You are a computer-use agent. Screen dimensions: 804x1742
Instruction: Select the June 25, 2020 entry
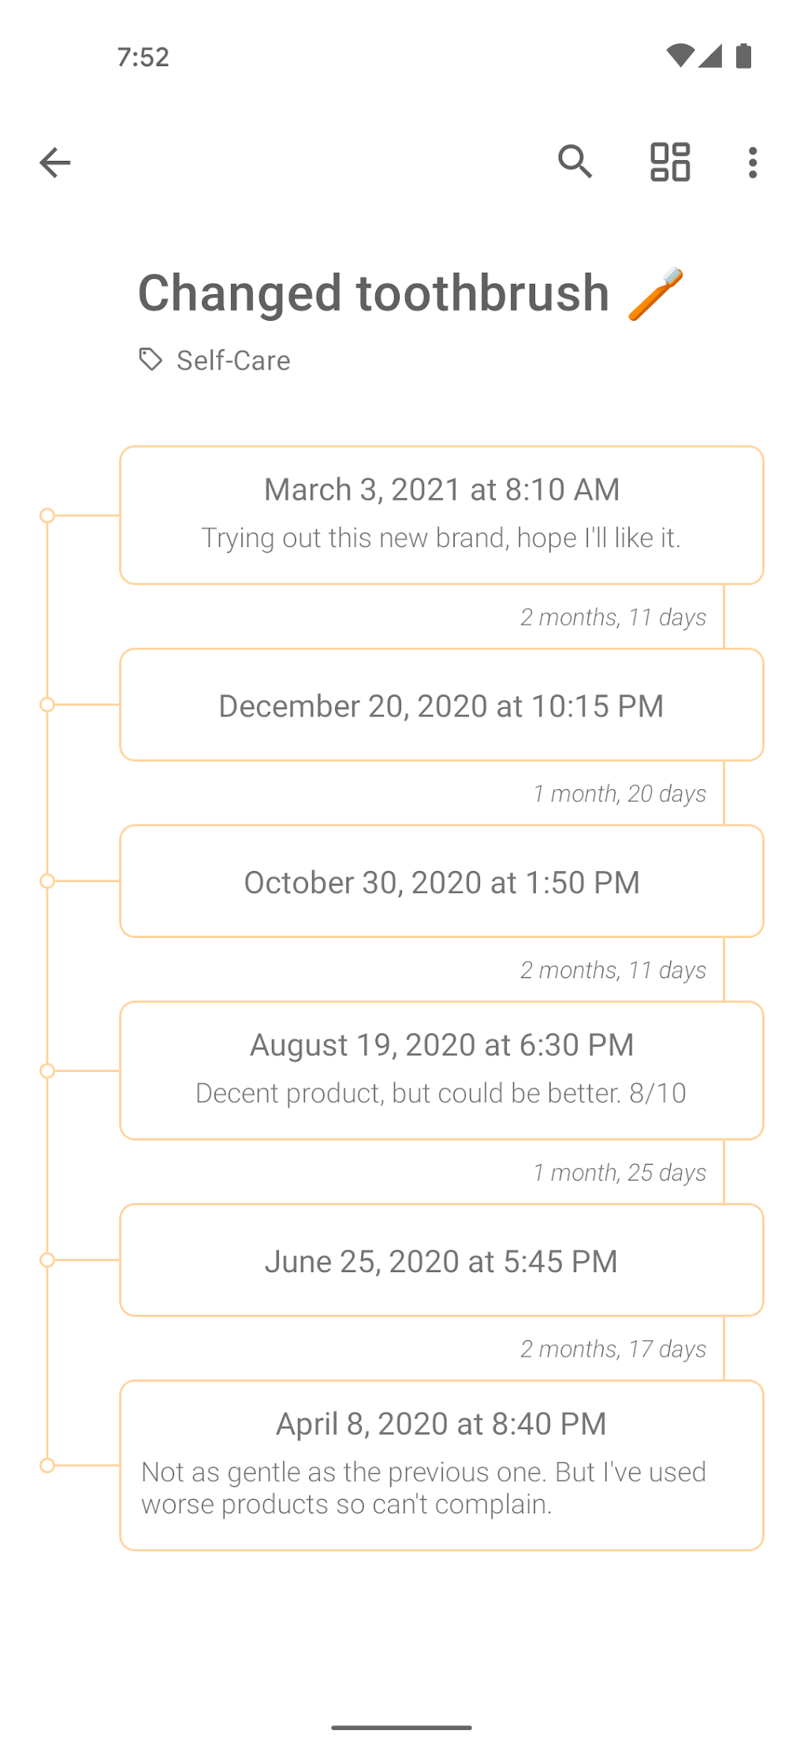click(441, 1260)
